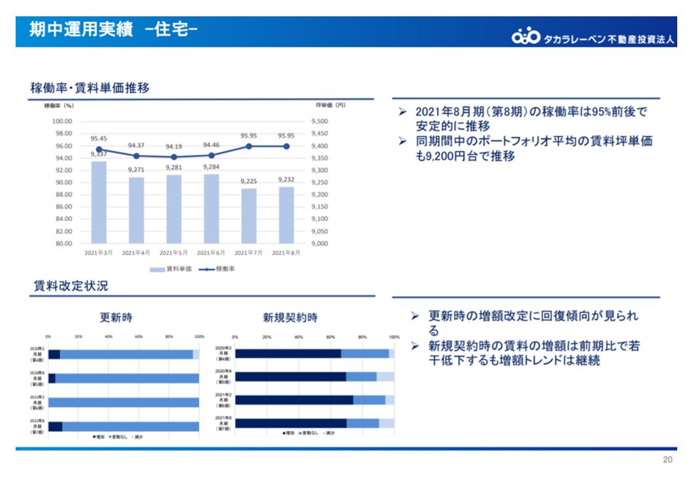Click the arrow bullet before 2021年8月期 text

(402, 113)
